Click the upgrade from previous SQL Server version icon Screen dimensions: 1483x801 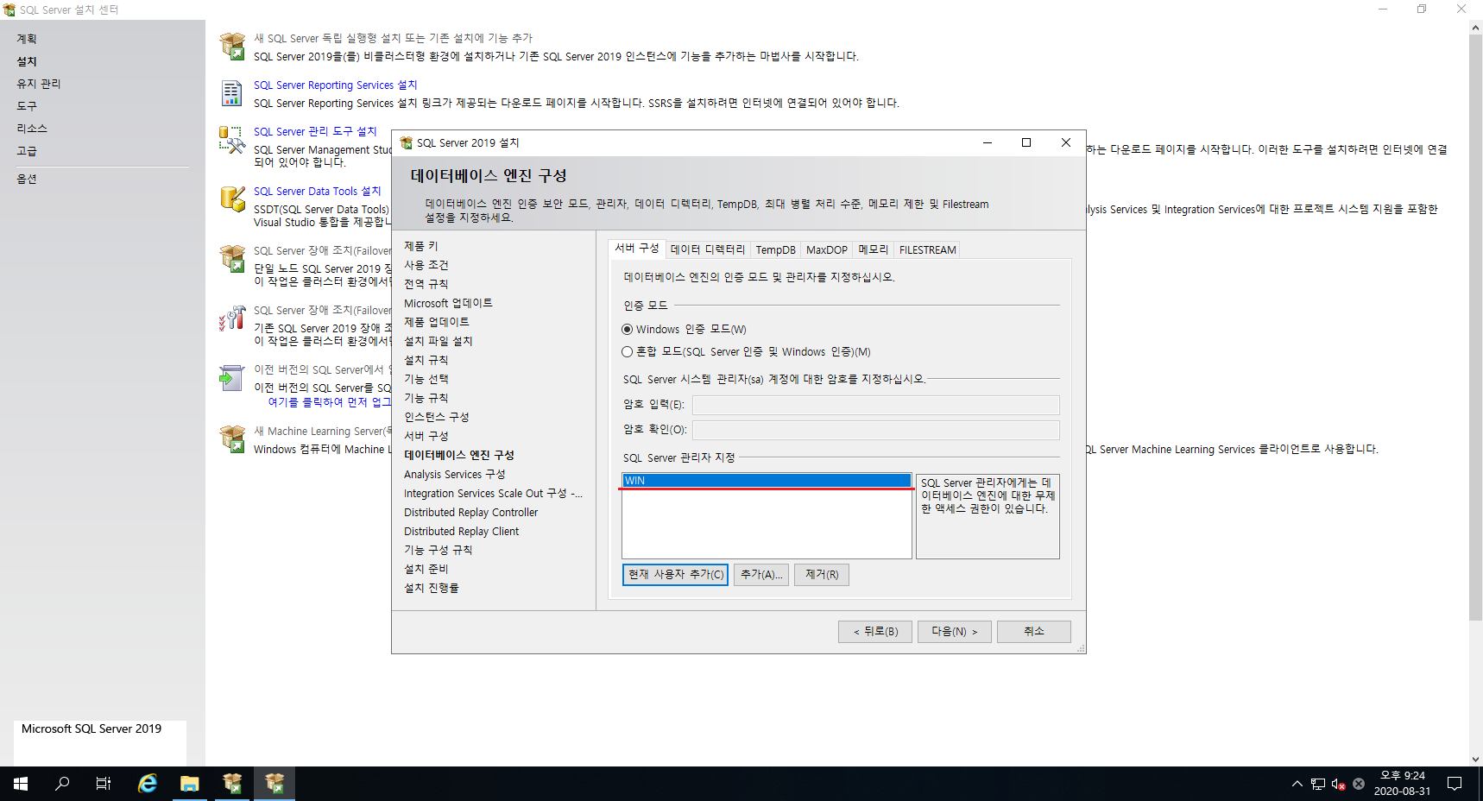(x=232, y=378)
